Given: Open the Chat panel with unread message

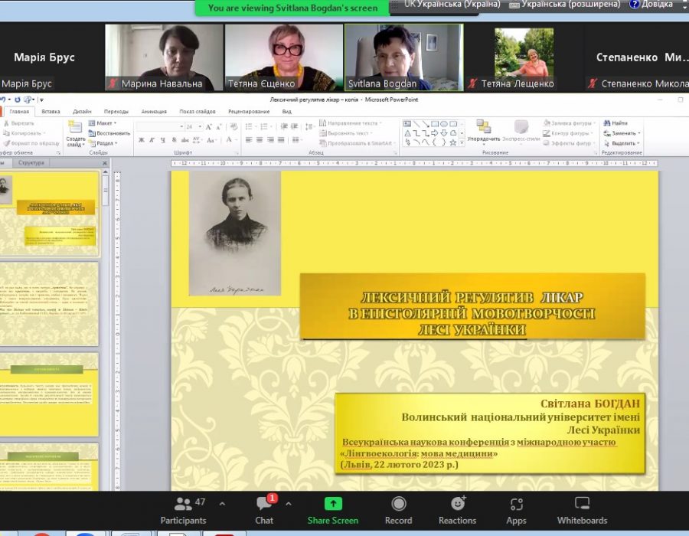Looking at the screenshot, I should click(x=264, y=509).
